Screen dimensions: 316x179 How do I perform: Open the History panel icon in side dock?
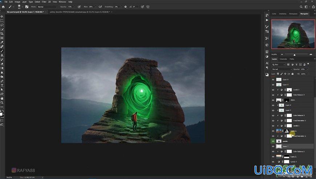tap(267, 15)
